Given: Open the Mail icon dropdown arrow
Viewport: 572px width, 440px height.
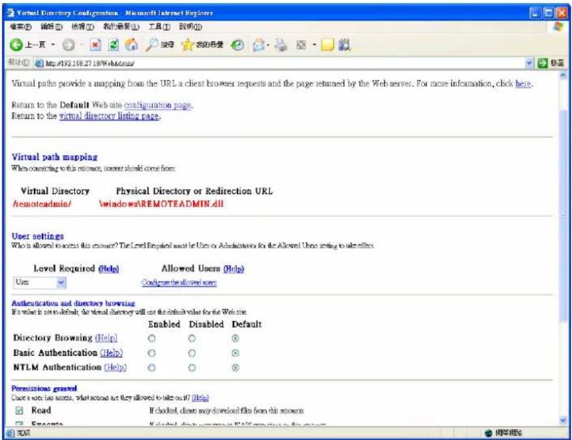Looking at the screenshot, I should coord(268,45).
